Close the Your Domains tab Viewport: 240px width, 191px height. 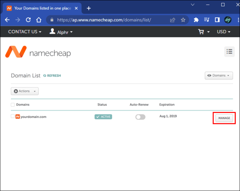[76, 8]
